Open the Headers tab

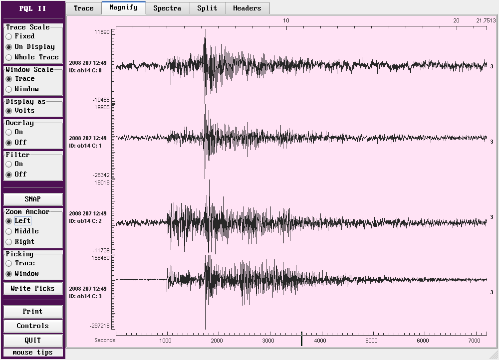pos(247,8)
